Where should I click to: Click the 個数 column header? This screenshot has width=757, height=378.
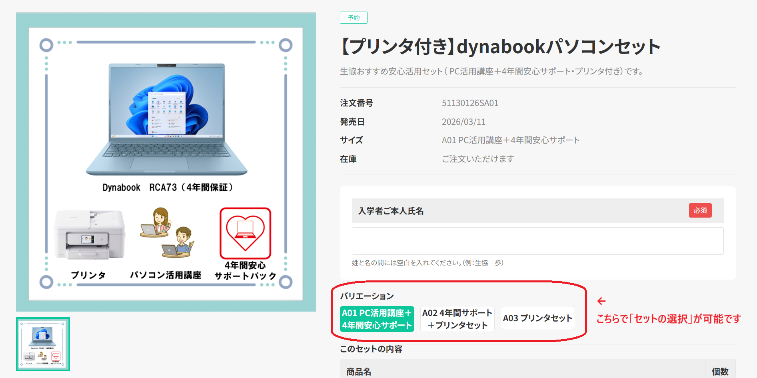[720, 372]
